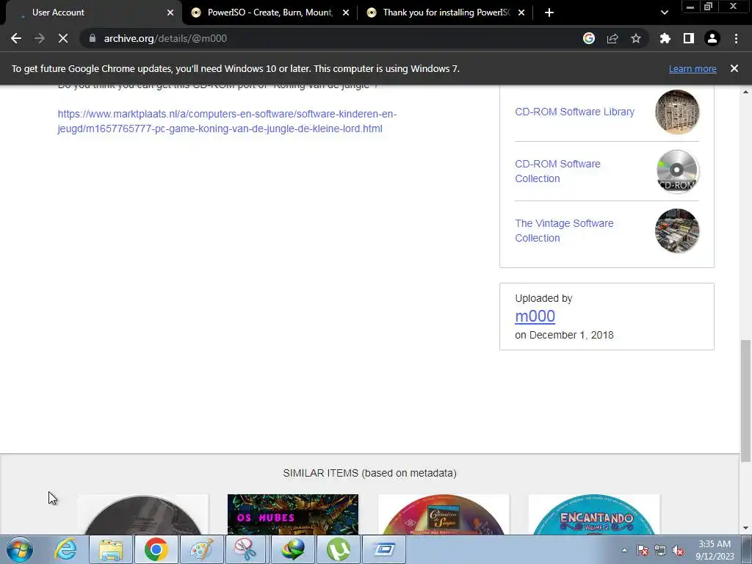The width and height of the screenshot is (752, 564).
Task: Click the 'on December 1, 2018' text
Action: pos(565,335)
